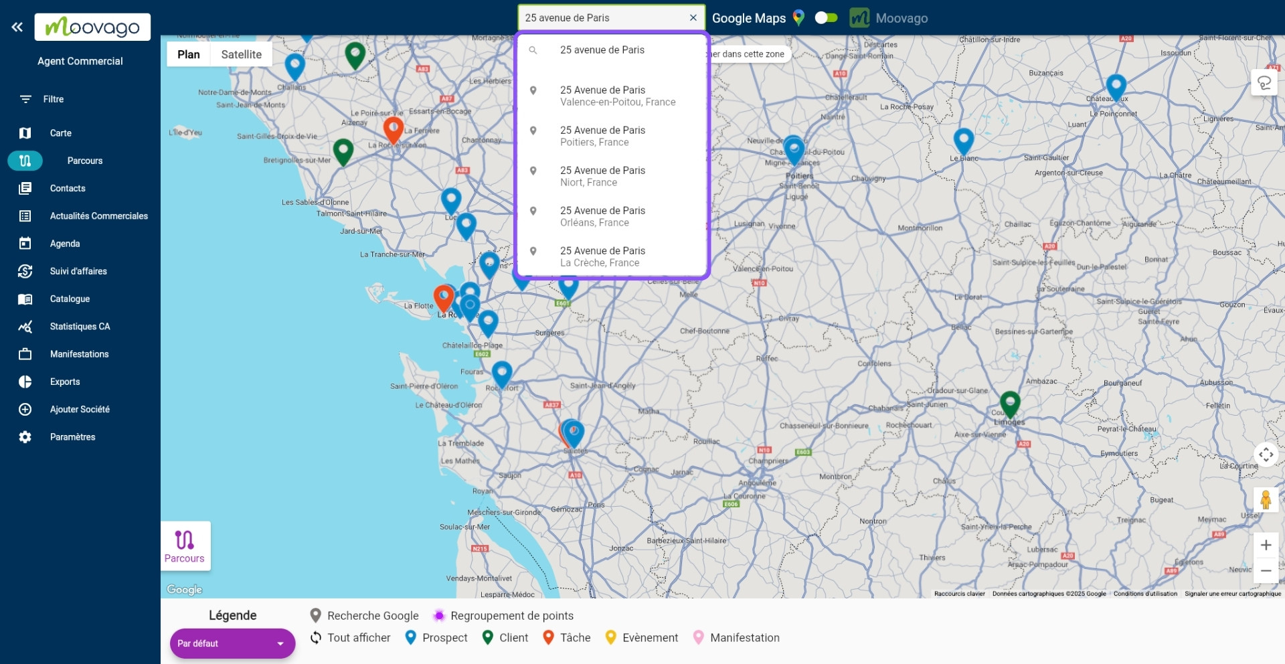Screen dimensions: 1285x664
Task: Click the Suivi d'affaires icon
Action: pos(25,271)
